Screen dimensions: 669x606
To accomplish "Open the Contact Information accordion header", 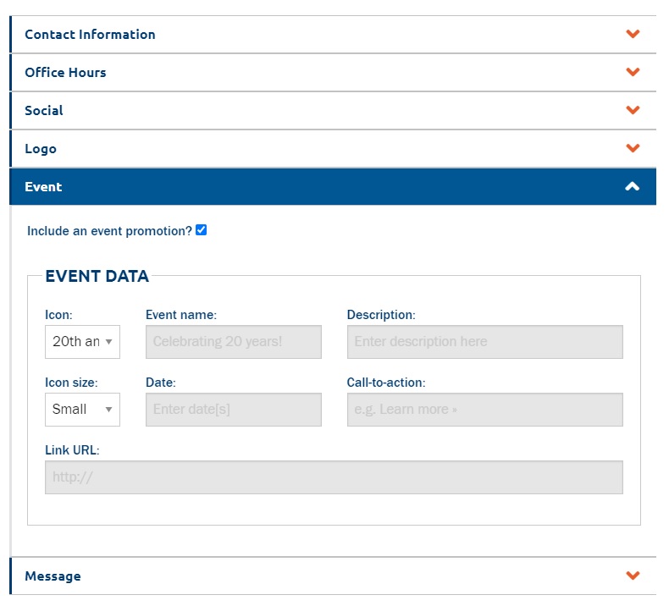I will tap(333, 35).
